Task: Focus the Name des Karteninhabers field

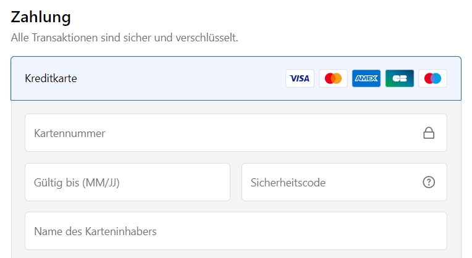Action: pyautogui.click(x=236, y=231)
